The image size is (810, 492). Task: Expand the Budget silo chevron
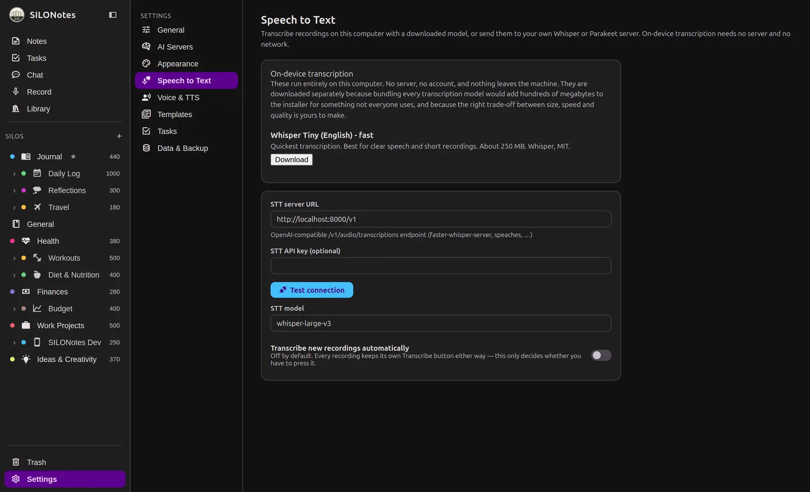tap(14, 309)
